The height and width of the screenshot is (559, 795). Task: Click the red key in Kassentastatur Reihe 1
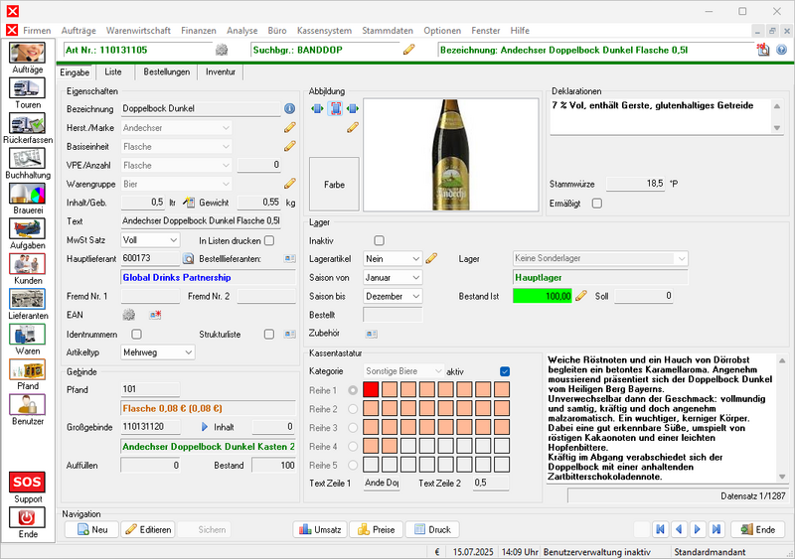pyautogui.click(x=371, y=390)
